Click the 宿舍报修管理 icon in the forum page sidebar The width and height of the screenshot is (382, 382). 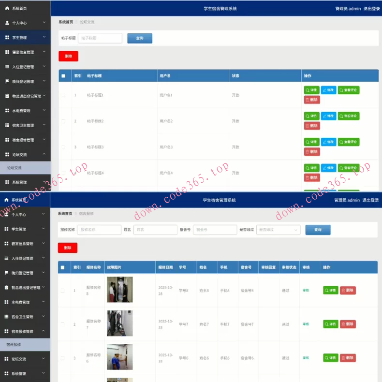pos(7,140)
